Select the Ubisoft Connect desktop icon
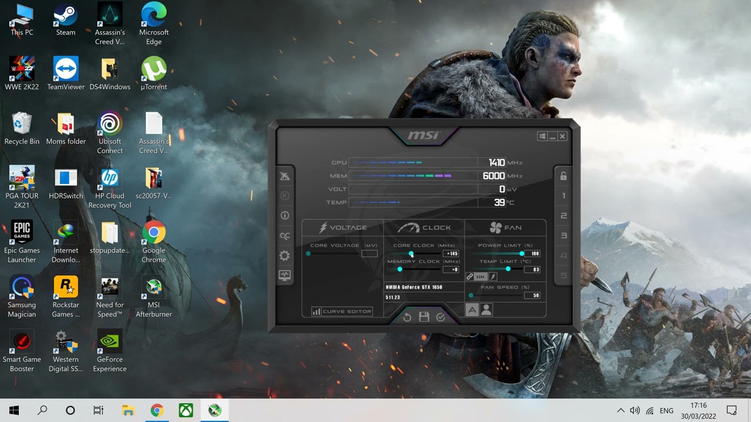This screenshot has width=751, height=422. point(110,134)
